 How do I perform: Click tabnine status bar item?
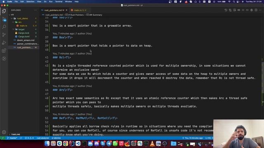click(x=56, y=138)
